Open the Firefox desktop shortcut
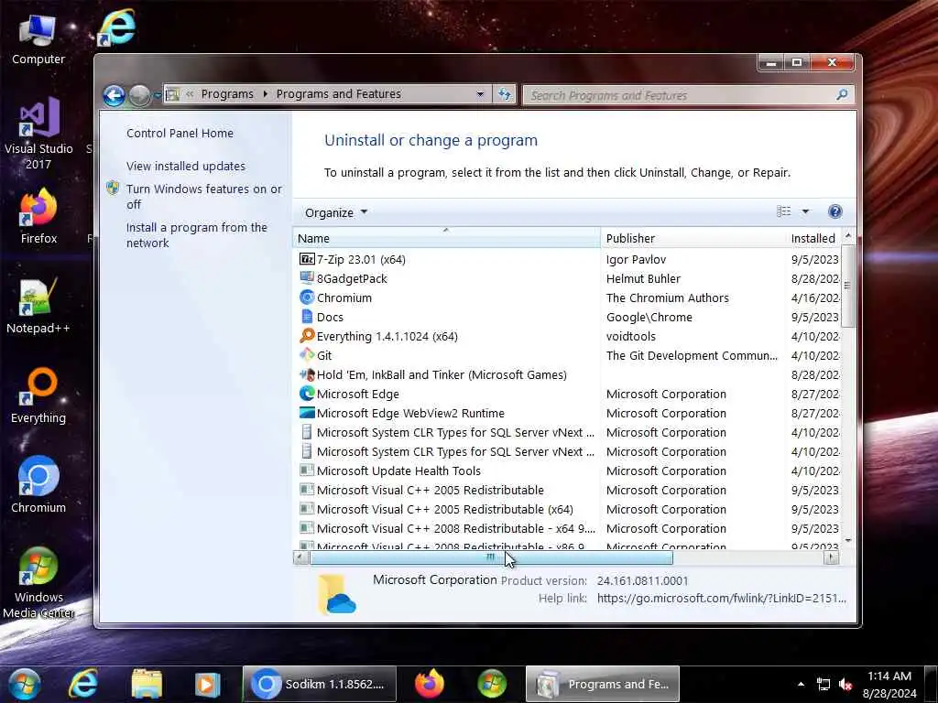Image resolution: width=938 pixels, height=703 pixels. 38,216
